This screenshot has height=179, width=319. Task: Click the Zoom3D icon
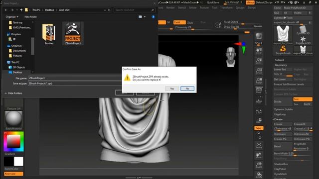pyautogui.click(x=259, y=165)
